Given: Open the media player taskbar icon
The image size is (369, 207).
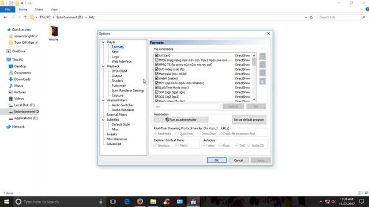Looking at the screenshot, I should click(x=193, y=202).
